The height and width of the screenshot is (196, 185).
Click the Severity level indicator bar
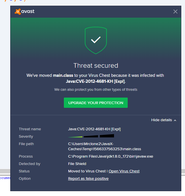coord(91,136)
